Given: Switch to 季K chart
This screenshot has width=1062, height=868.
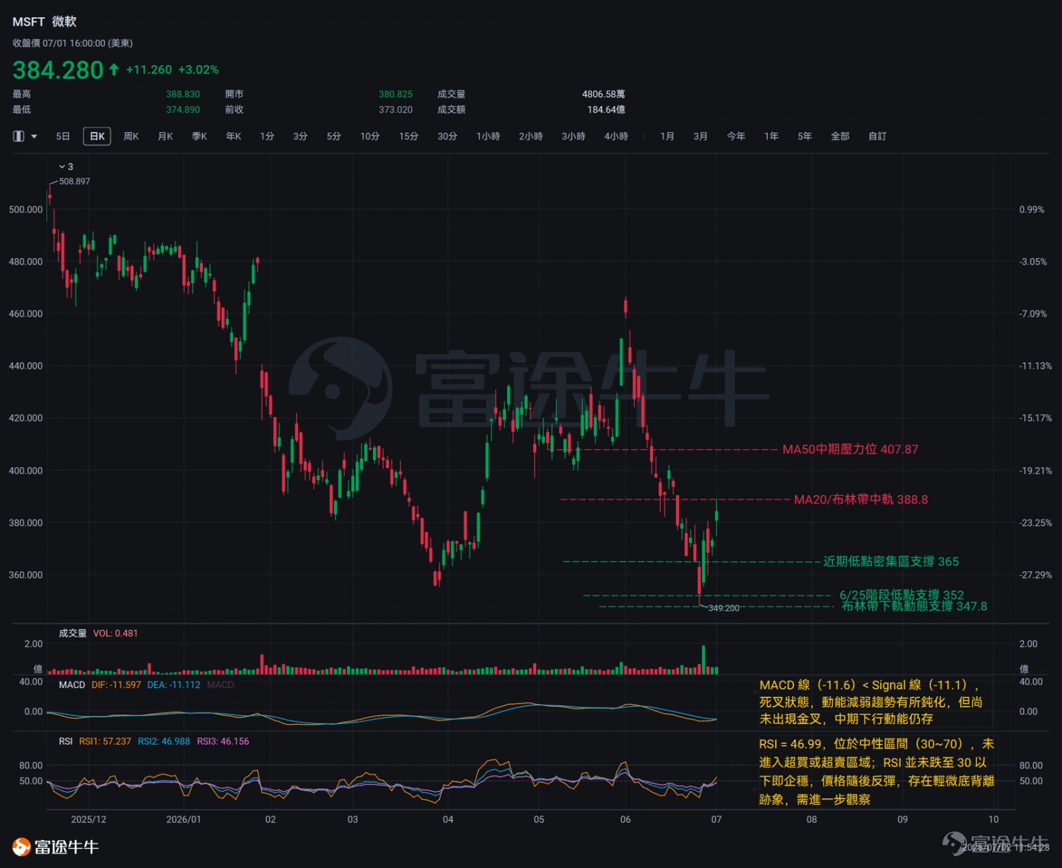Looking at the screenshot, I should coord(200,136).
